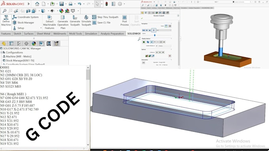
Task: Save the document with the floppy disk icon
Action: point(61,4)
